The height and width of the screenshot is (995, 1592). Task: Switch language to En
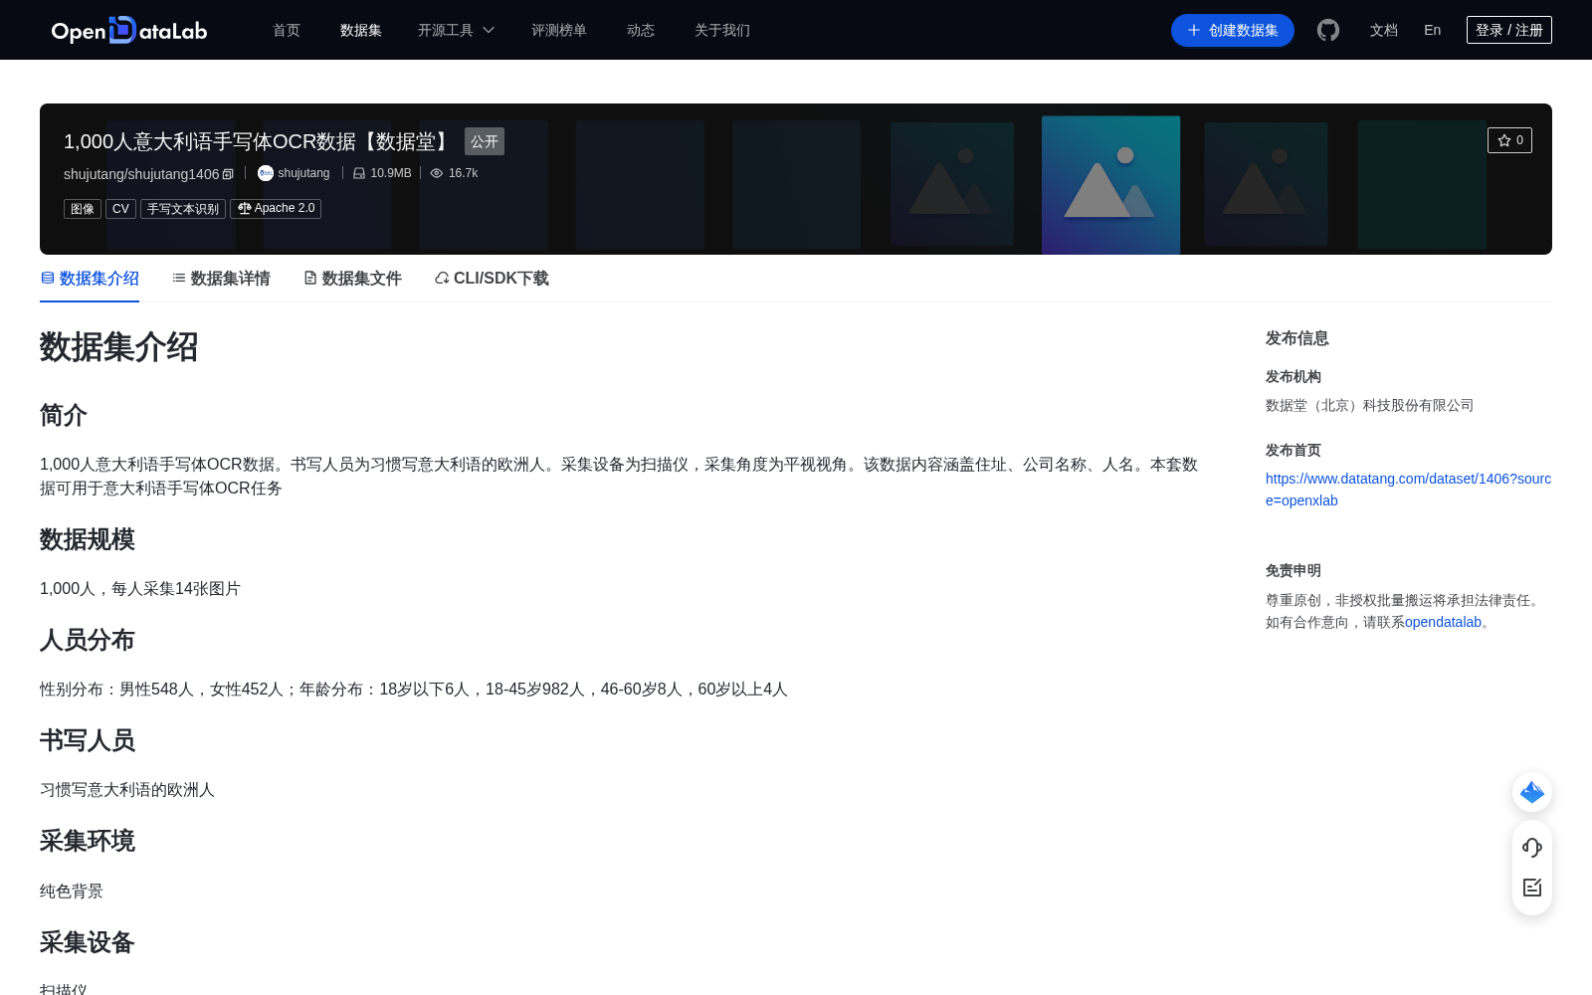pyautogui.click(x=1433, y=30)
